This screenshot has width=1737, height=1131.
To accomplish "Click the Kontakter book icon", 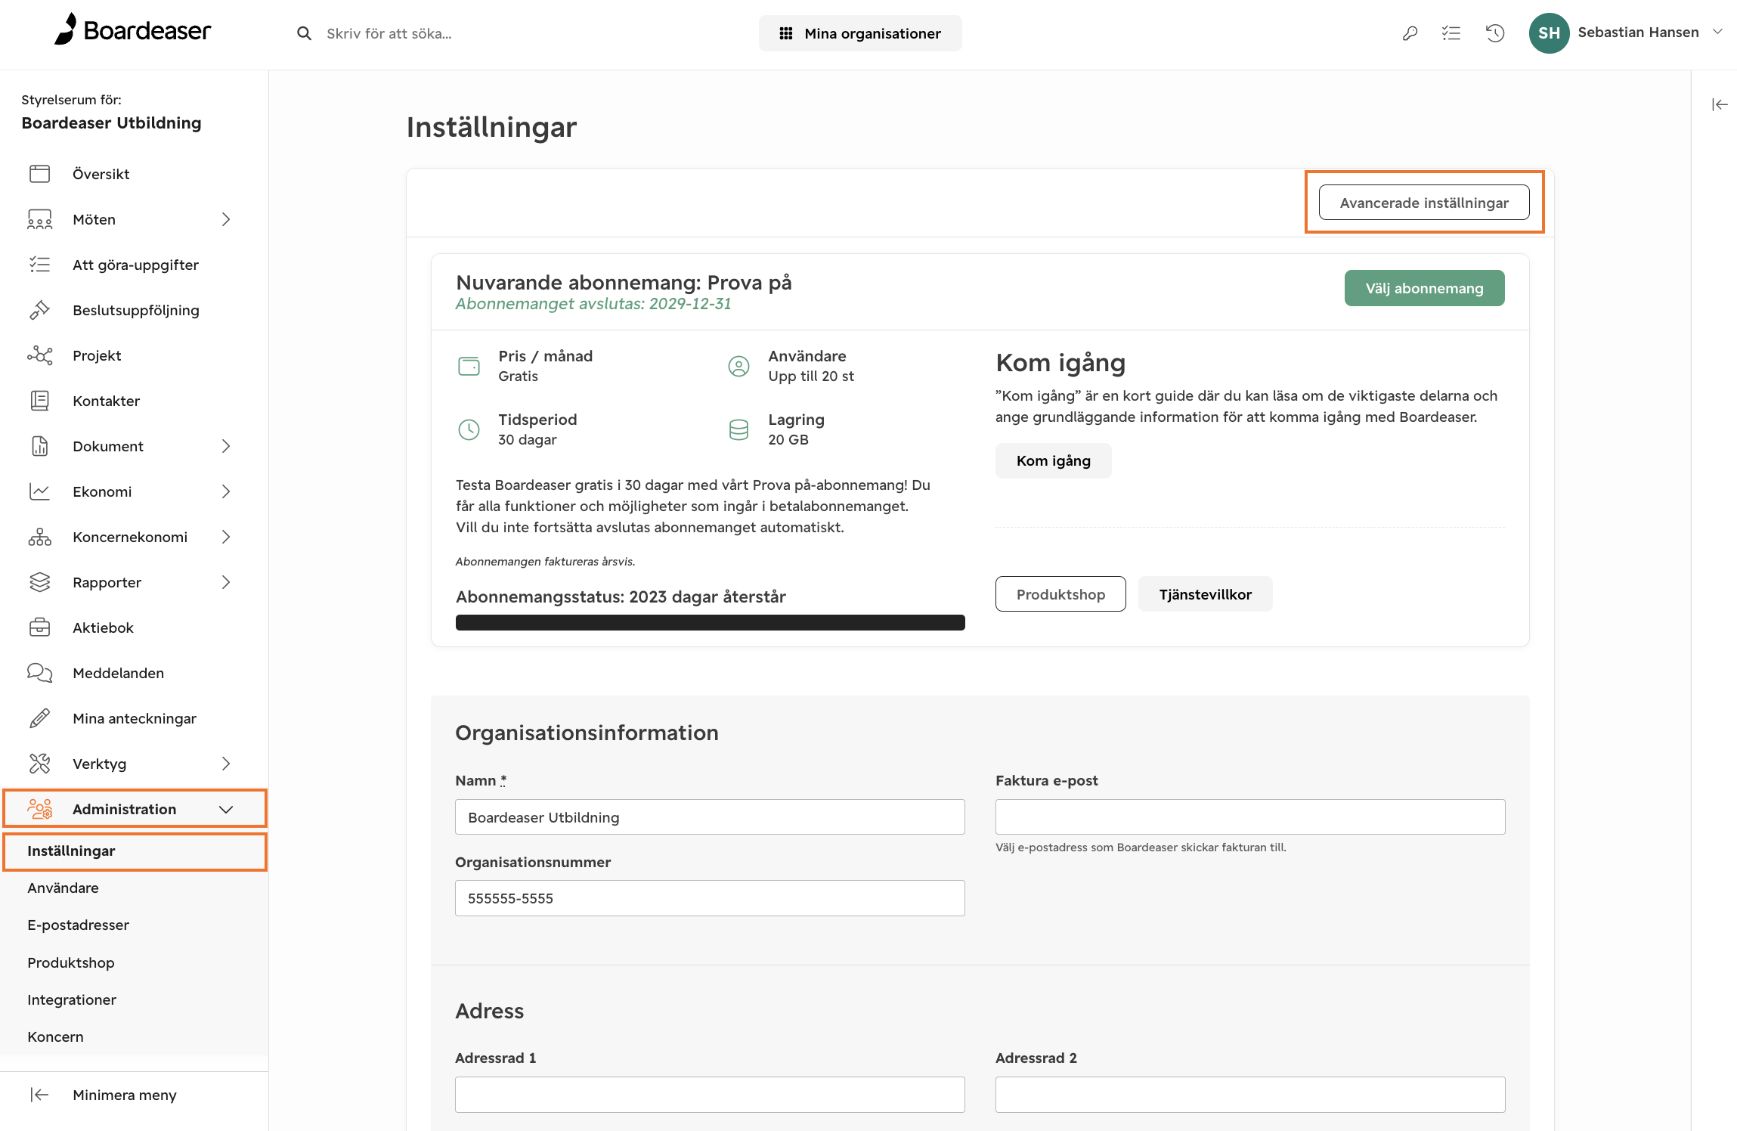I will tap(40, 401).
